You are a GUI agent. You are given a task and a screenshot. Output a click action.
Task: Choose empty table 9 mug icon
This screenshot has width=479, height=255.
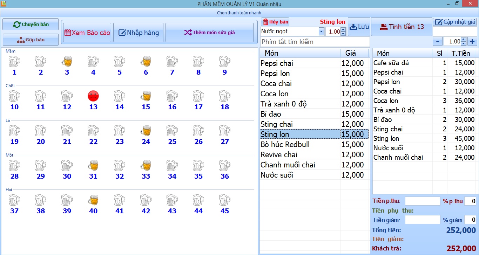(x=225, y=61)
